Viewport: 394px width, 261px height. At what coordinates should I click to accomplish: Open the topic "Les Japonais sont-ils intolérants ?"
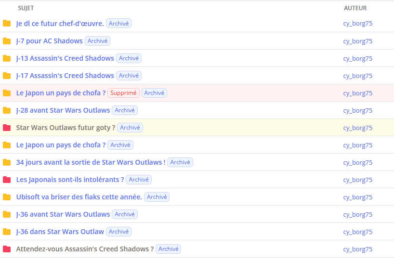coord(70,180)
